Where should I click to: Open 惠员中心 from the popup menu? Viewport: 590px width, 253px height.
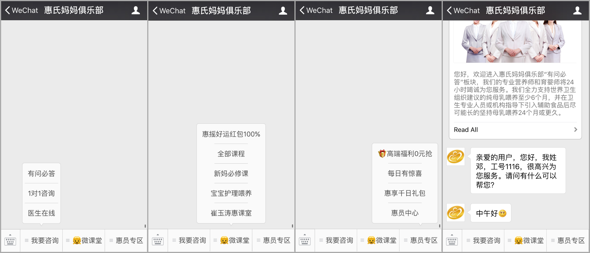point(405,213)
